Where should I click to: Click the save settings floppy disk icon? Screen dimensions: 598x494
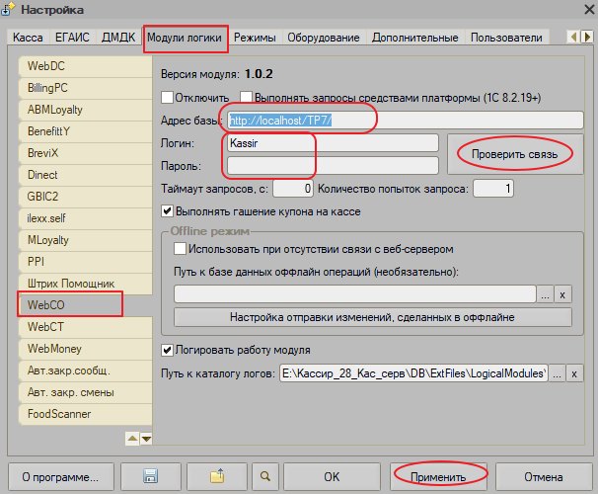coord(150,476)
